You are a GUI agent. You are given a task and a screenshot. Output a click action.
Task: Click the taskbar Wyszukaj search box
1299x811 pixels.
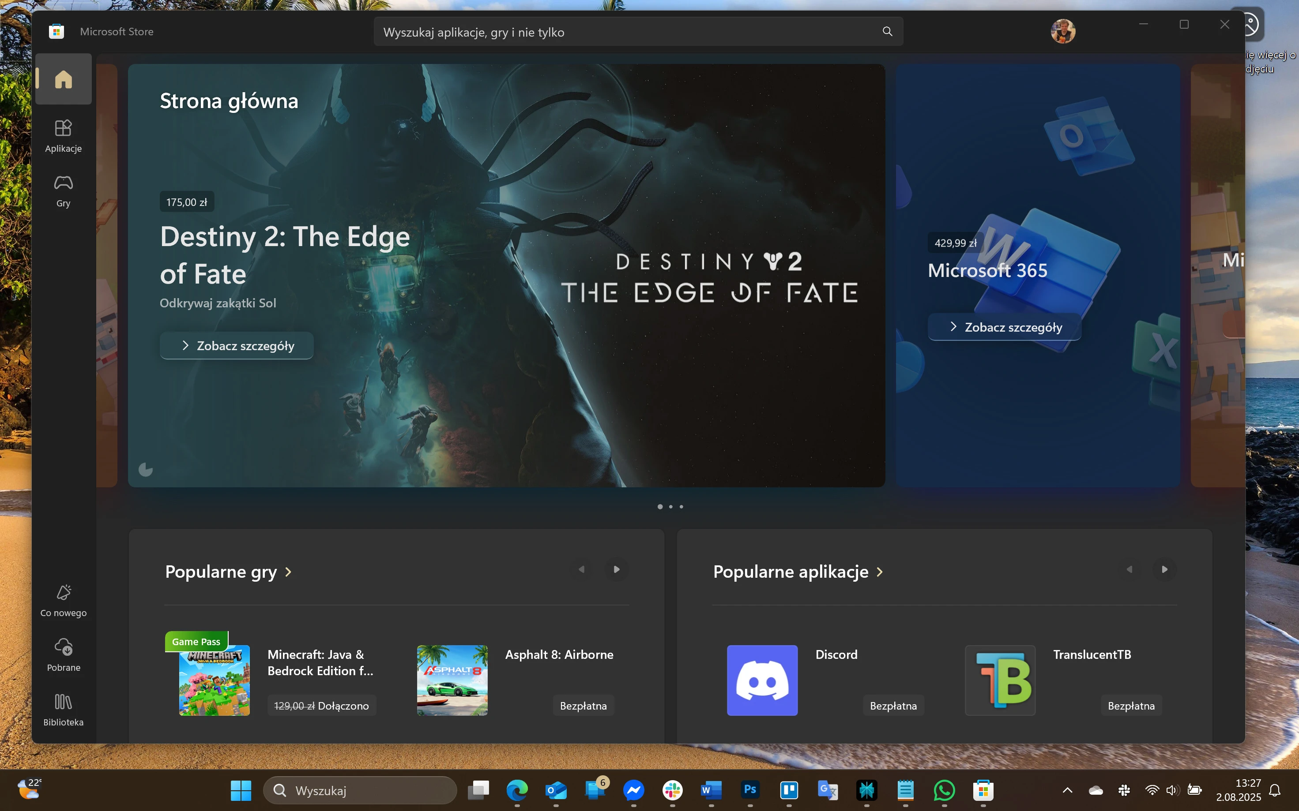pos(360,790)
